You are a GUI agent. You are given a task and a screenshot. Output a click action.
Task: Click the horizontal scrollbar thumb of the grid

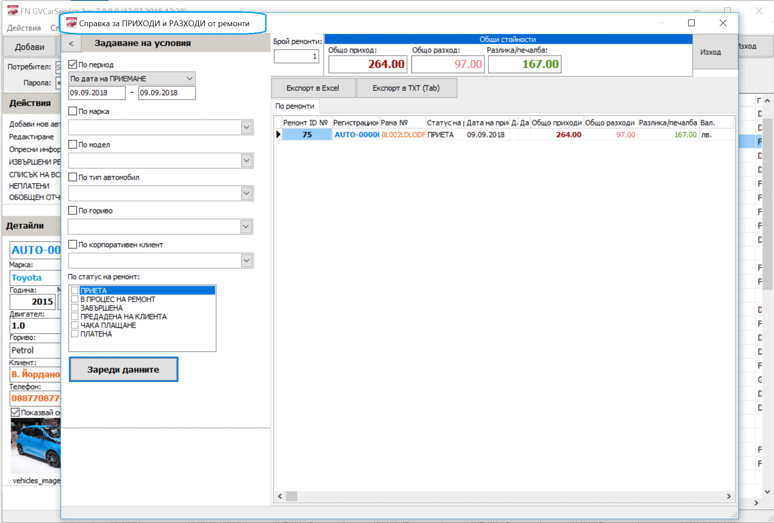pyautogui.click(x=291, y=496)
